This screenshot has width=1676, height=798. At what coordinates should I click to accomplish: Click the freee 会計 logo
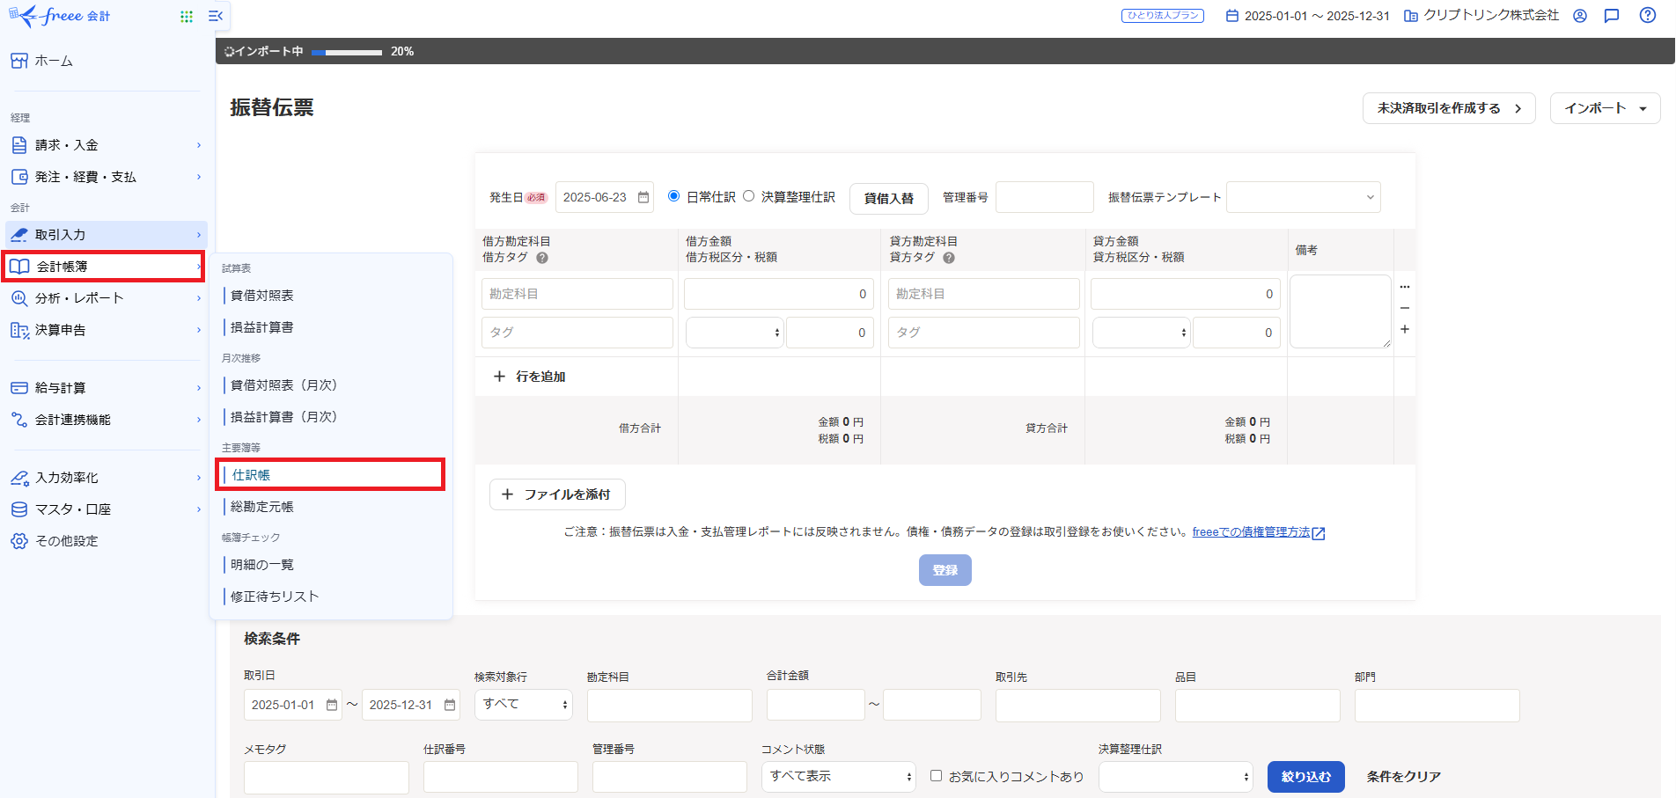click(x=60, y=16)
